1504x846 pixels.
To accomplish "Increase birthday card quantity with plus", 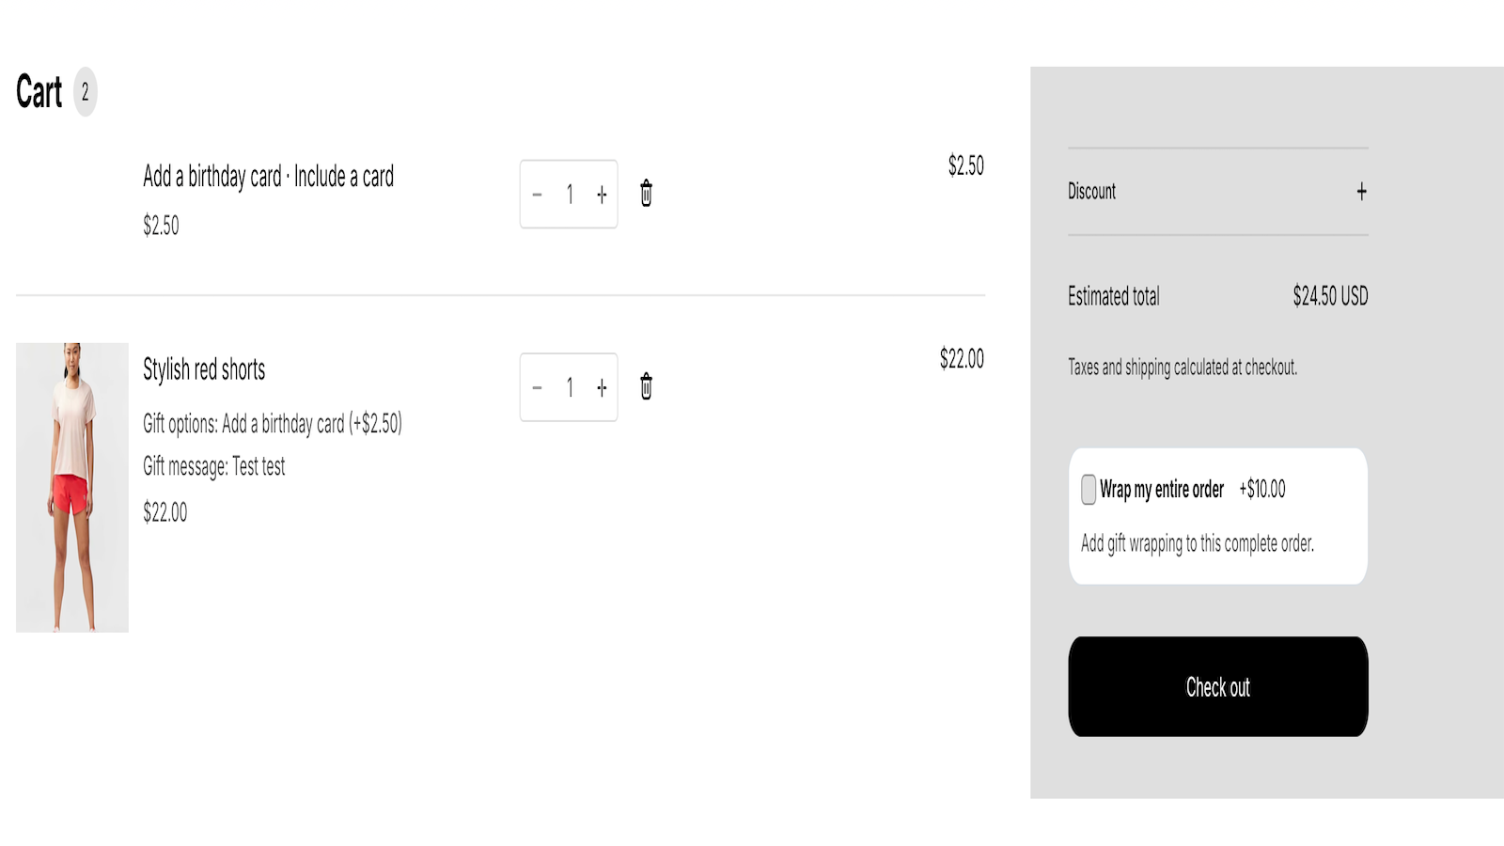I will 602,195.
